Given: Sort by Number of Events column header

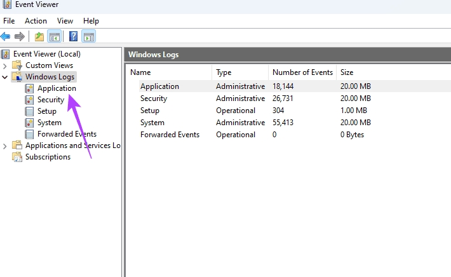Looking at the screenshot, I should click(302, 72).
